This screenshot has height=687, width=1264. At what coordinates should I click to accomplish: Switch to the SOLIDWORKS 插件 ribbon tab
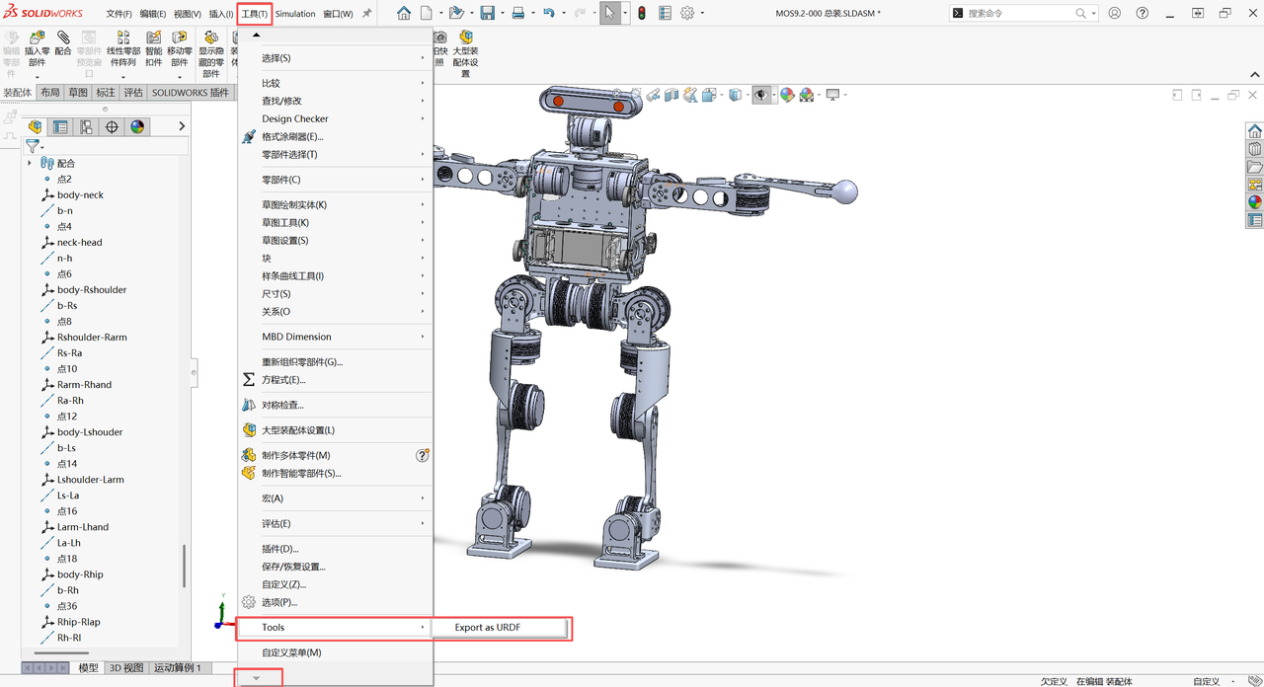click(x=191, y=93)
